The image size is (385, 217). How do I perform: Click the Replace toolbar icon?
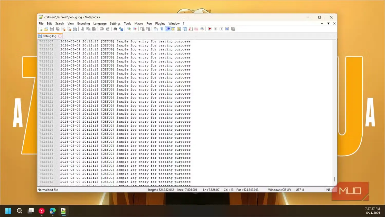click(121, 29)
